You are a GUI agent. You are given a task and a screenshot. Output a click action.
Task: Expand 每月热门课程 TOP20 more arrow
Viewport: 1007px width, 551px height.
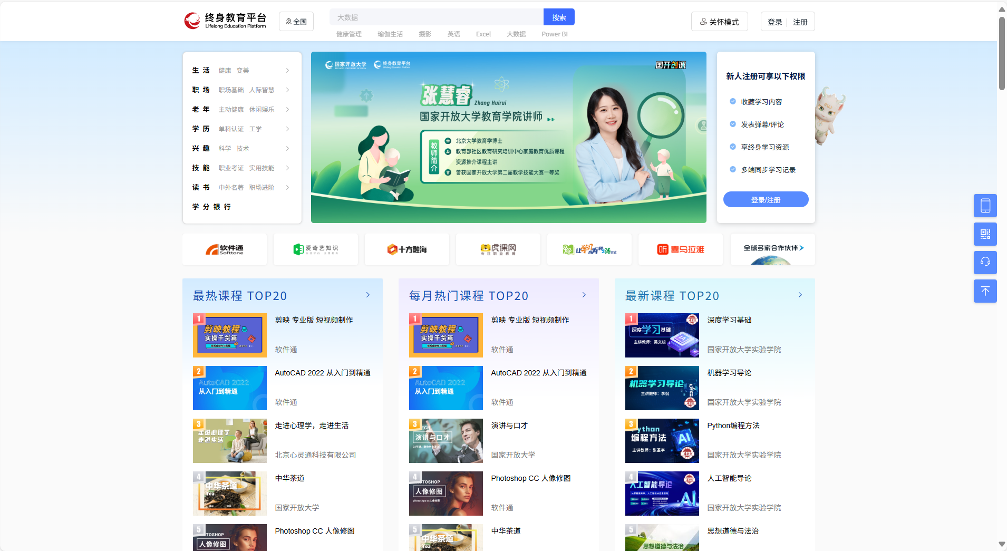tap(584, 295)
